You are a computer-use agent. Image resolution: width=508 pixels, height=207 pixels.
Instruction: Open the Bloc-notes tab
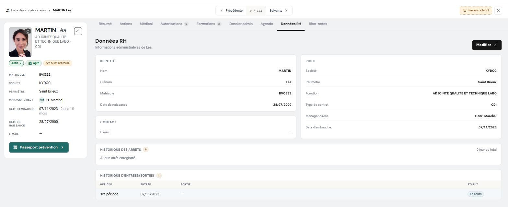pyautogui.click(x=318, y=24)
